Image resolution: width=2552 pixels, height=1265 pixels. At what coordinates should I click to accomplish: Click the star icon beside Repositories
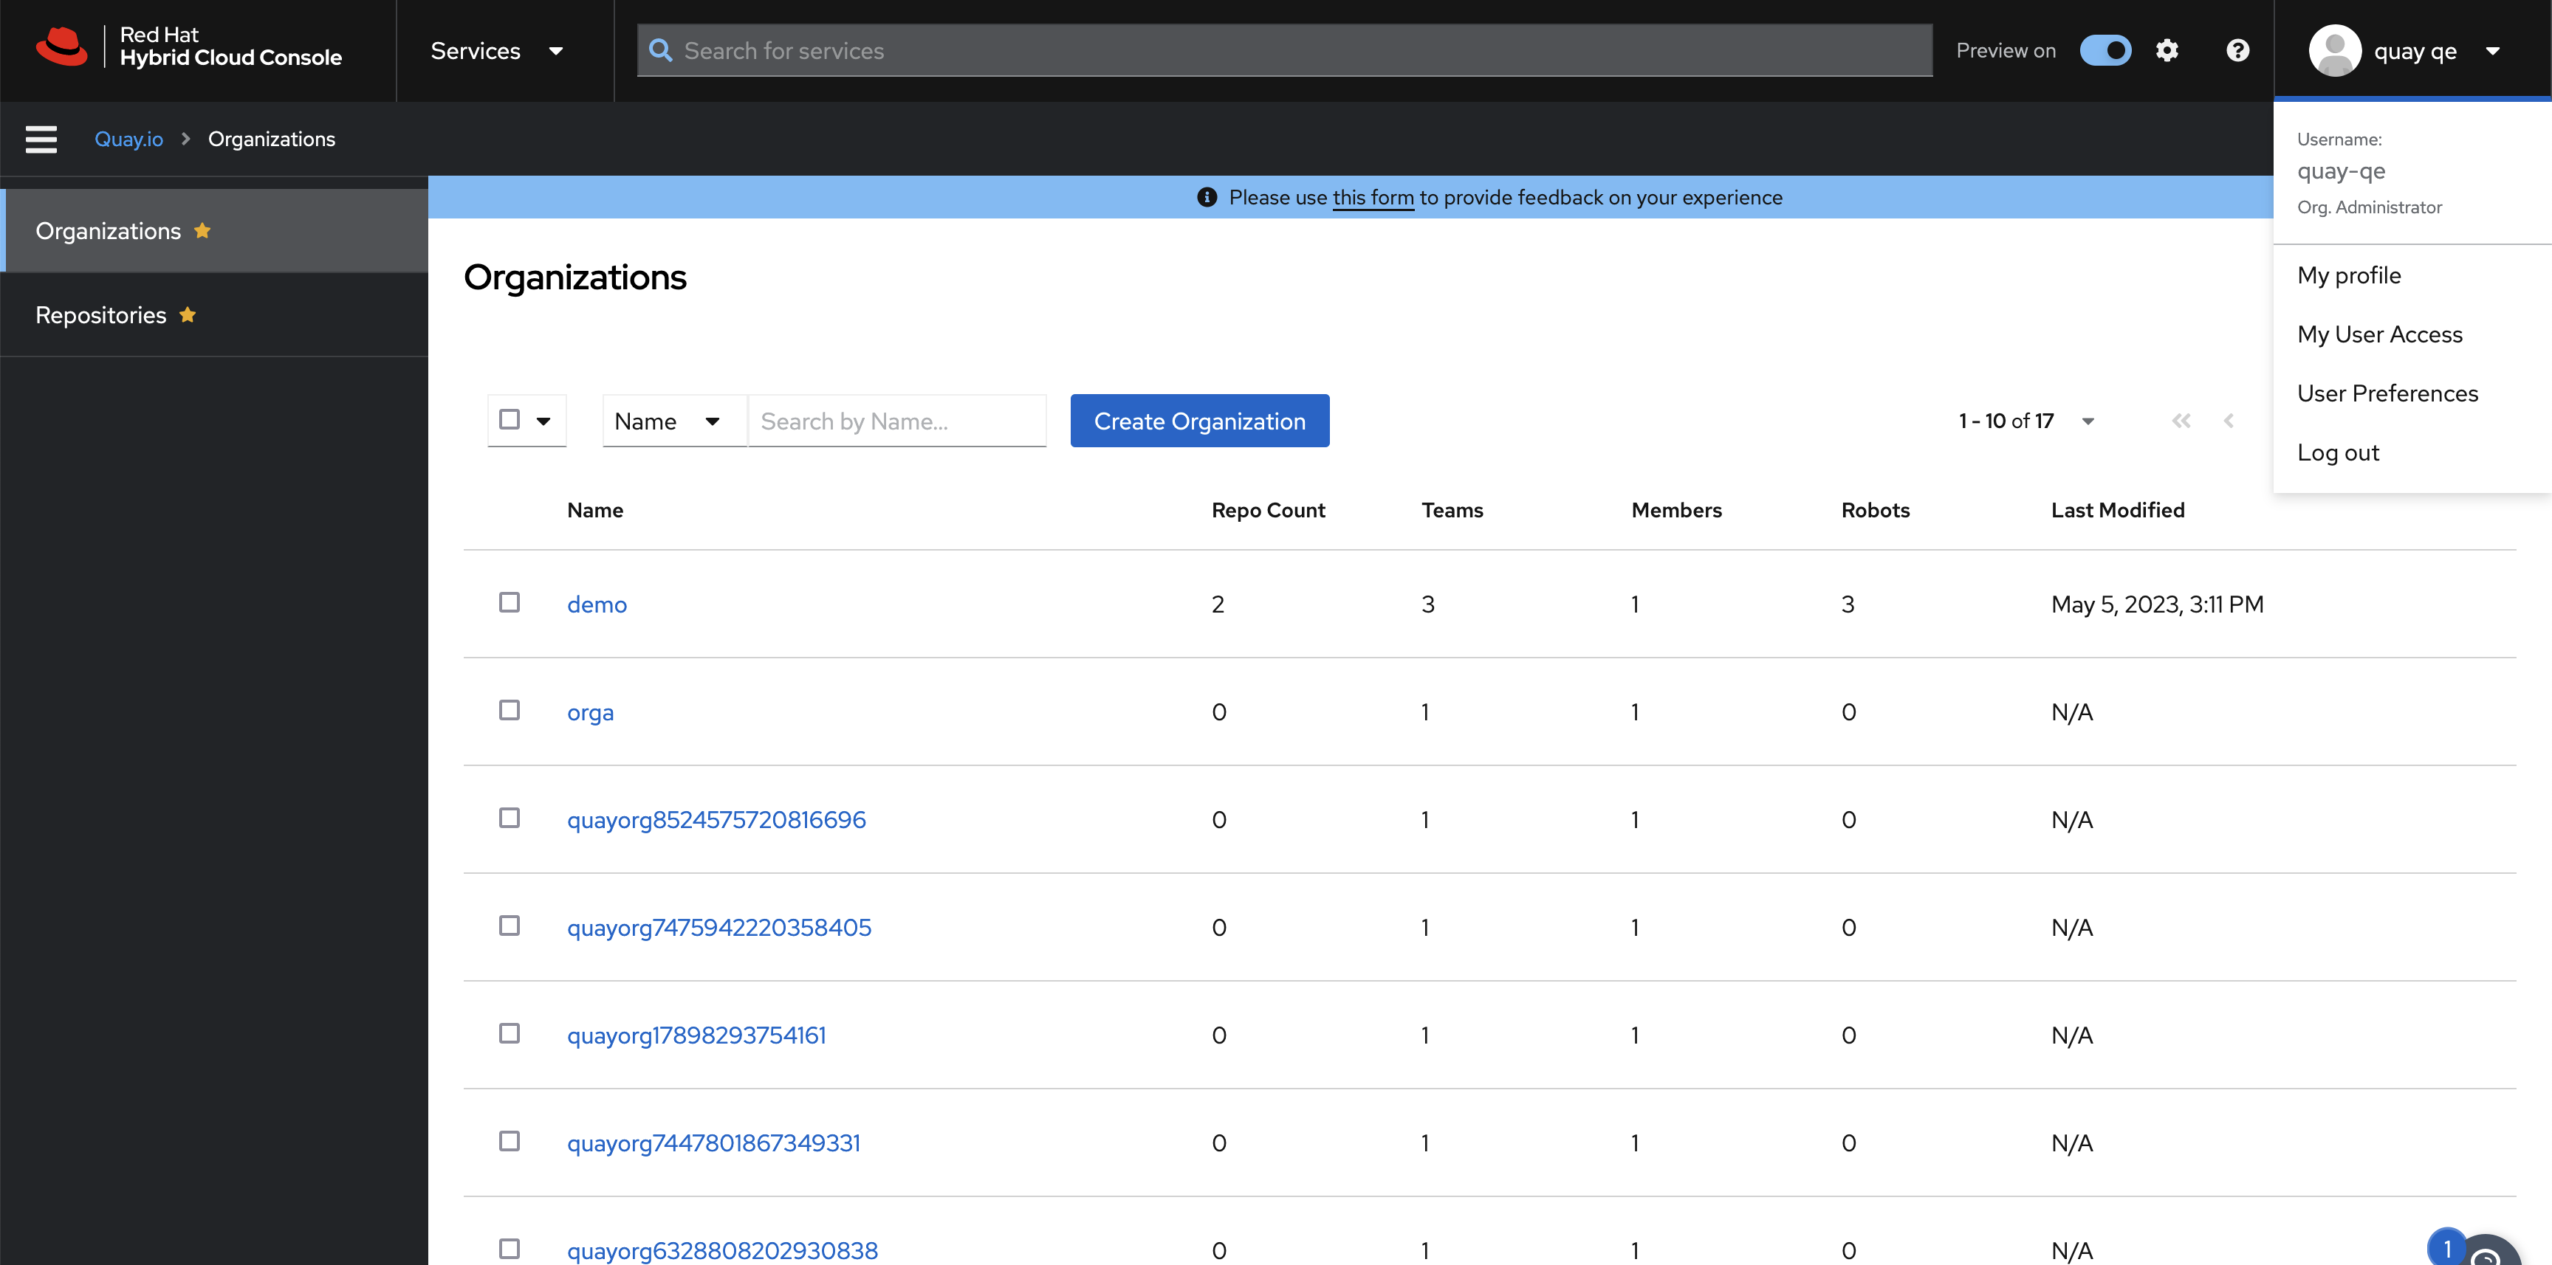188,314
